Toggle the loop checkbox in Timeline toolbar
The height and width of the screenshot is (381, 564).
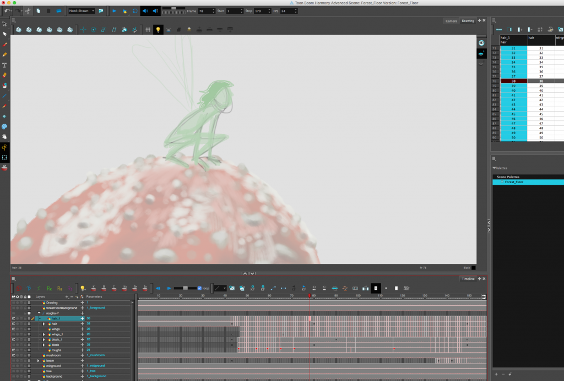click(x=199, y=288)
